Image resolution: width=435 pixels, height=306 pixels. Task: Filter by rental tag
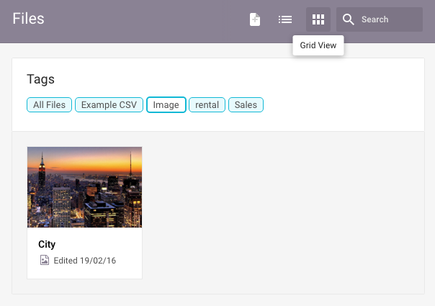207,105
